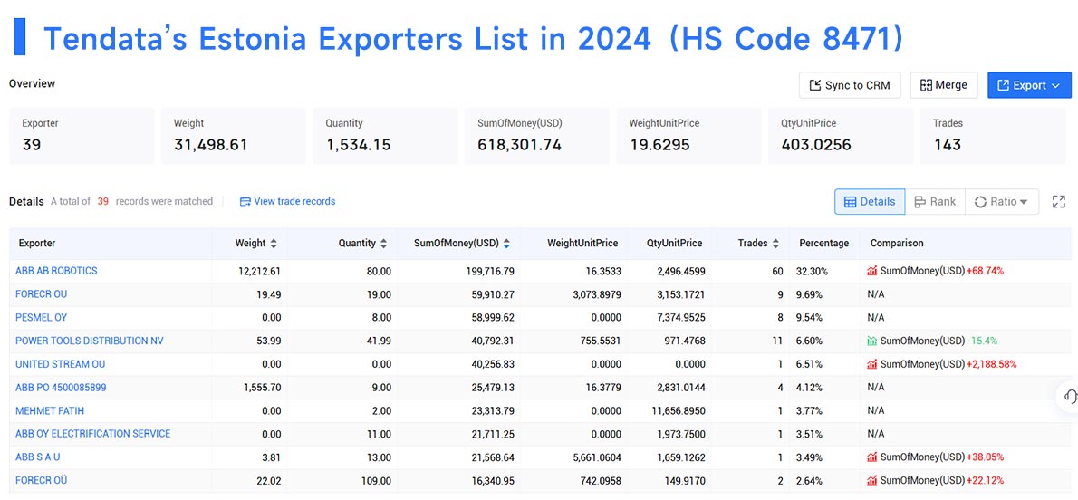Screen dimensions: 1078x500
Task: Open exporter MEHMET FATIH
Action: click(50, 411)
